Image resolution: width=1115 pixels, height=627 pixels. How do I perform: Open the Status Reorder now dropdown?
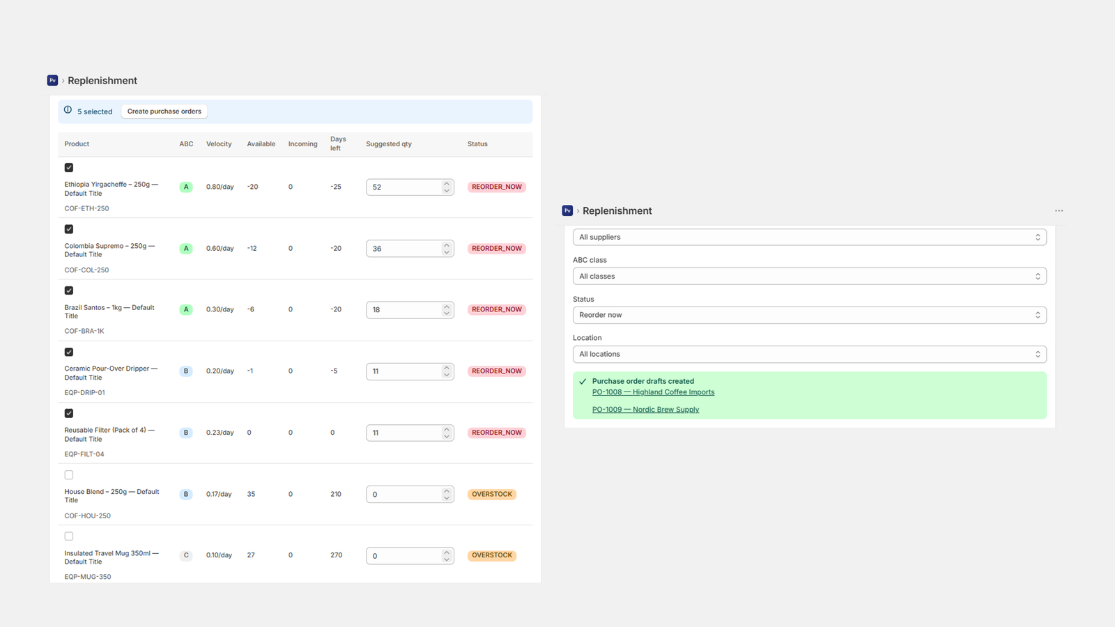pos(809,315)
